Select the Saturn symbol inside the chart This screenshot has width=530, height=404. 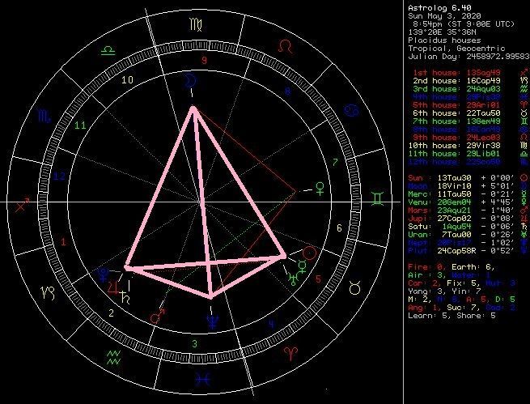coord(125,297)
